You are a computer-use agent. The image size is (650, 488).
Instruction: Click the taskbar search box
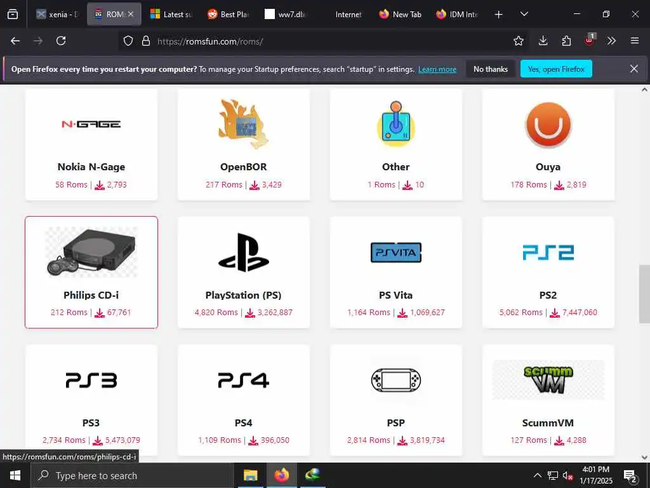[132, 475]
